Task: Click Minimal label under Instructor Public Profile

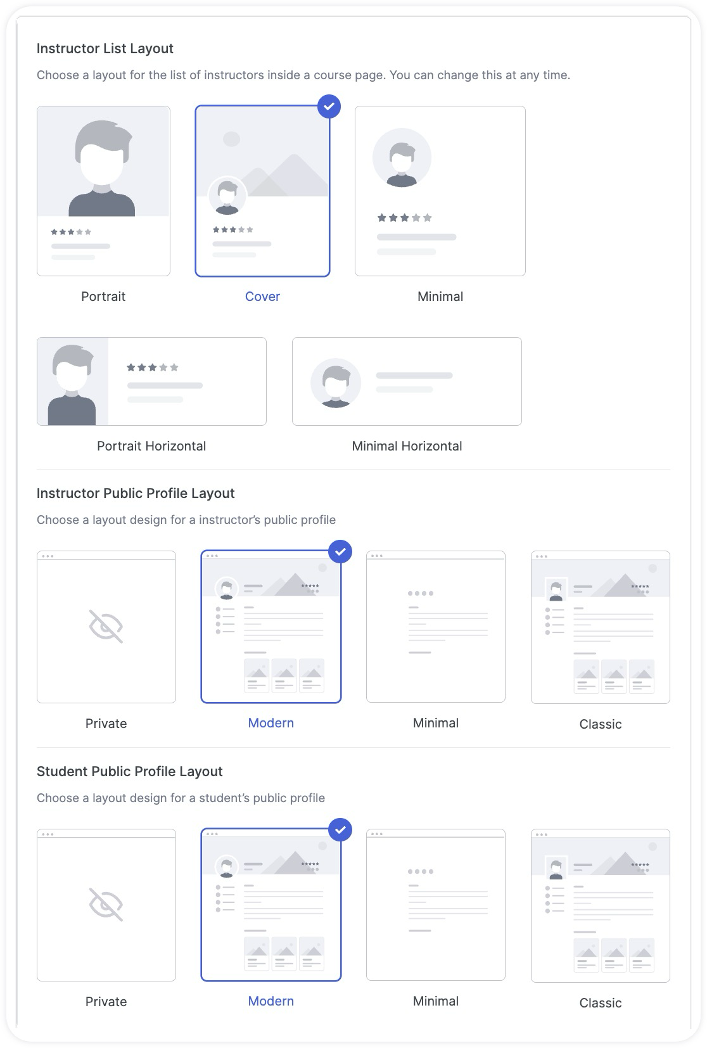Action: click(436, 723)
